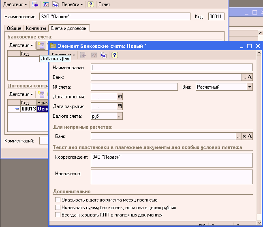Viewport: 263px width, 227px height.
Task: Open calendar picker for Дата закрытия
Action: 120,106
